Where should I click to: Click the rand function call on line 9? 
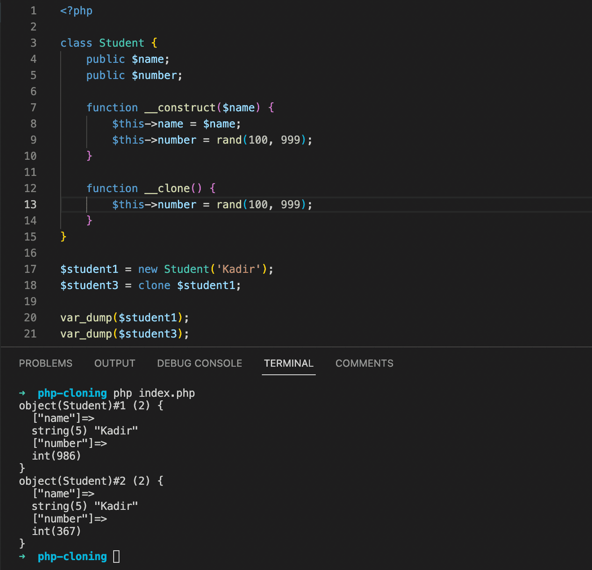229,140
